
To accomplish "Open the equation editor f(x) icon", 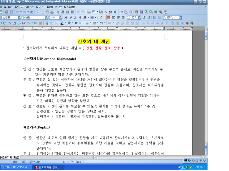I will (110, 12).
